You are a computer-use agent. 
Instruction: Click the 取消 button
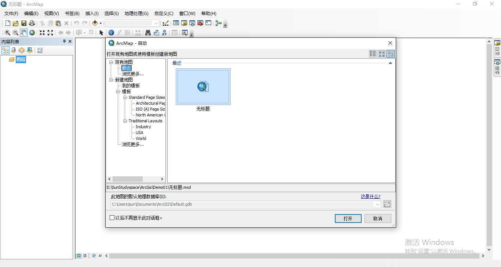[378, 219]
